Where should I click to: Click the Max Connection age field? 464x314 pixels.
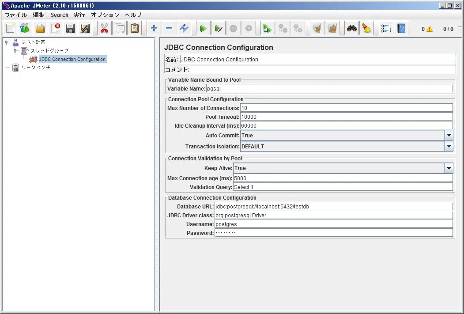click(x=343, y=178)
